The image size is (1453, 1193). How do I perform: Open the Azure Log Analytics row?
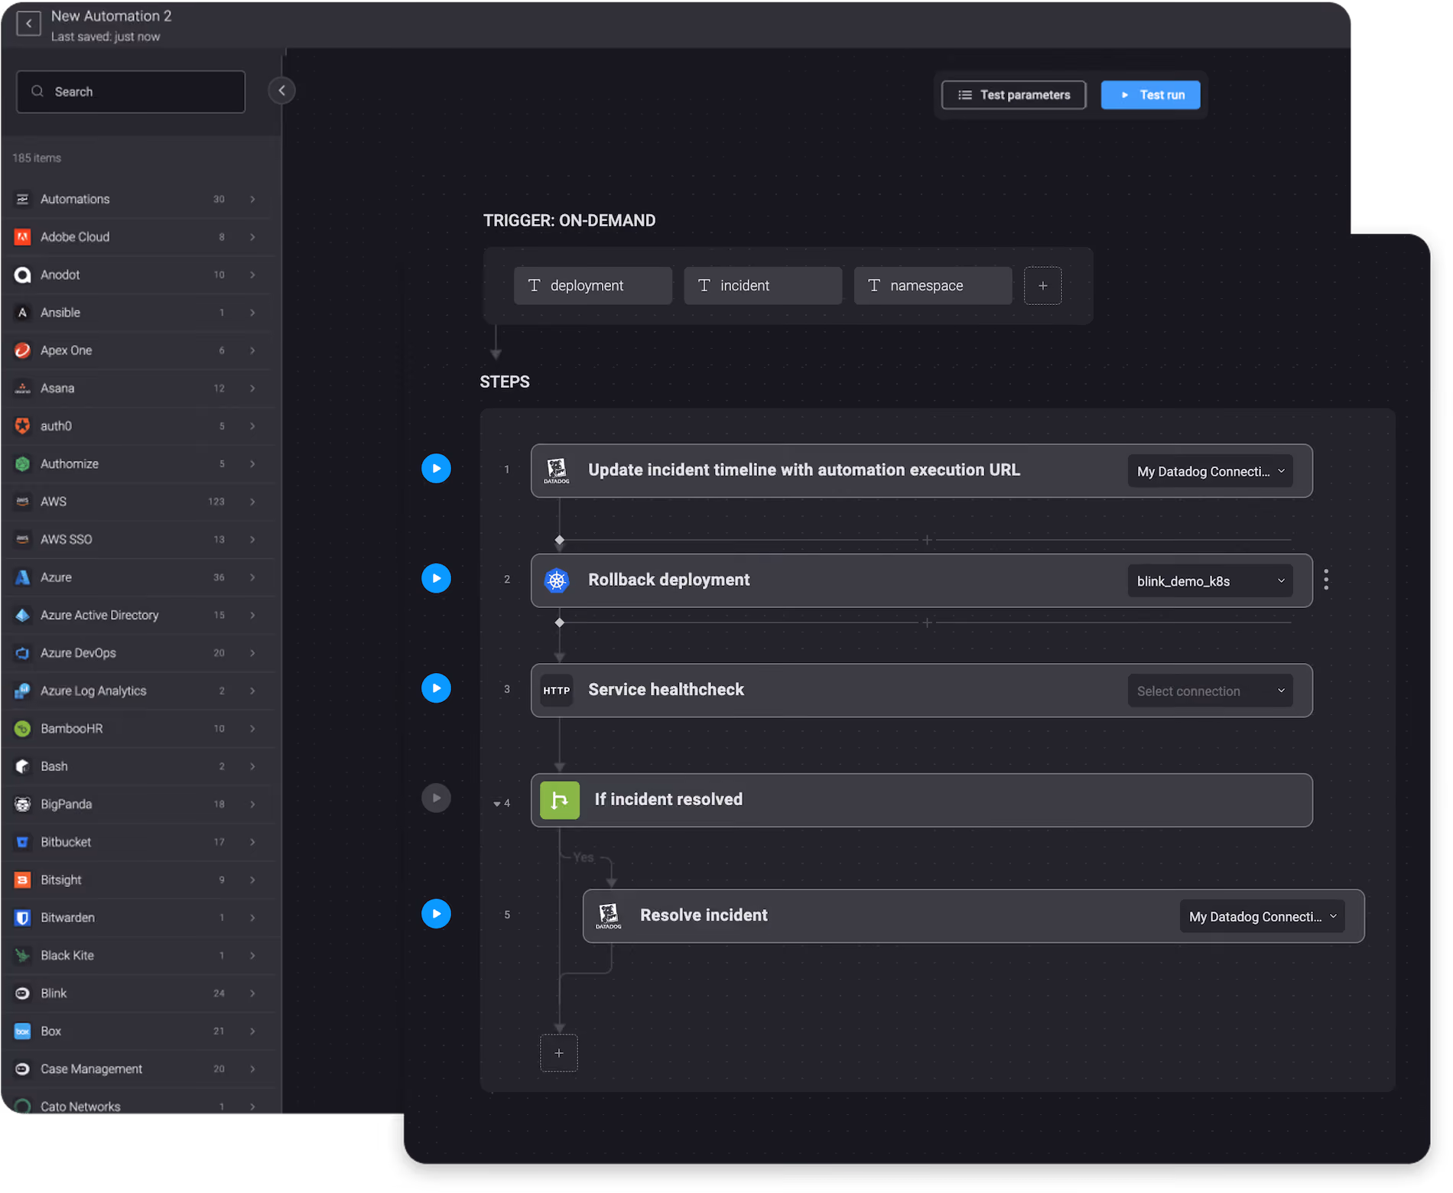pyautogui.click(x=138, y=691)
